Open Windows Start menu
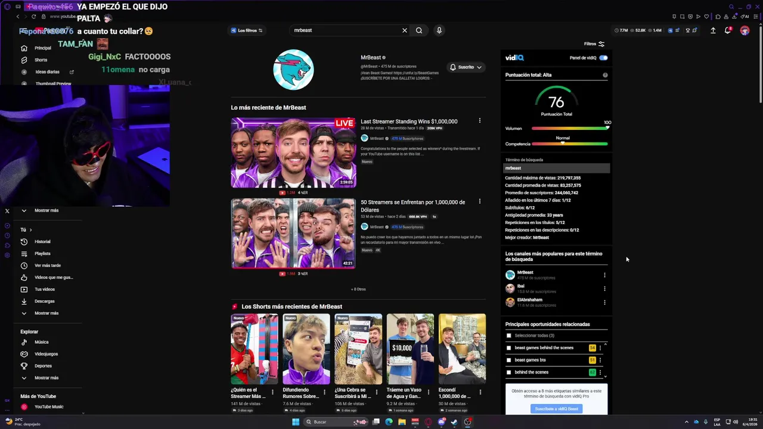Screen dimensions: 763x429 295,422
